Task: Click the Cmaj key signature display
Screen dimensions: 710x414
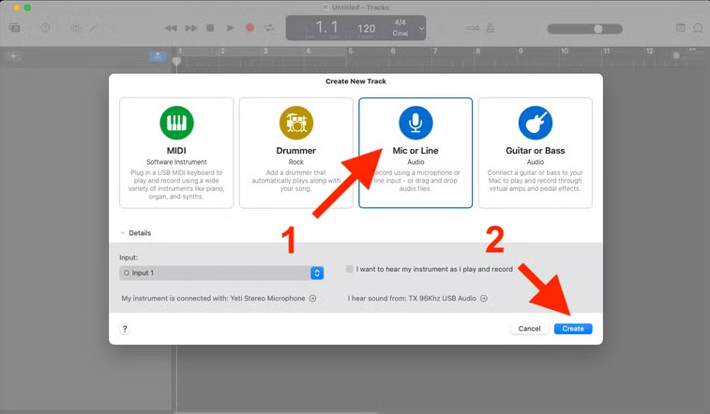Action: [400, 33]
